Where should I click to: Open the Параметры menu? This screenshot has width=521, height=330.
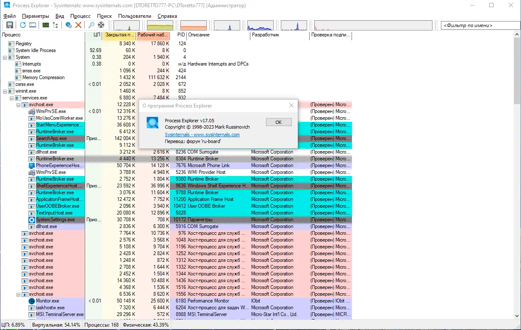[36, 16]
